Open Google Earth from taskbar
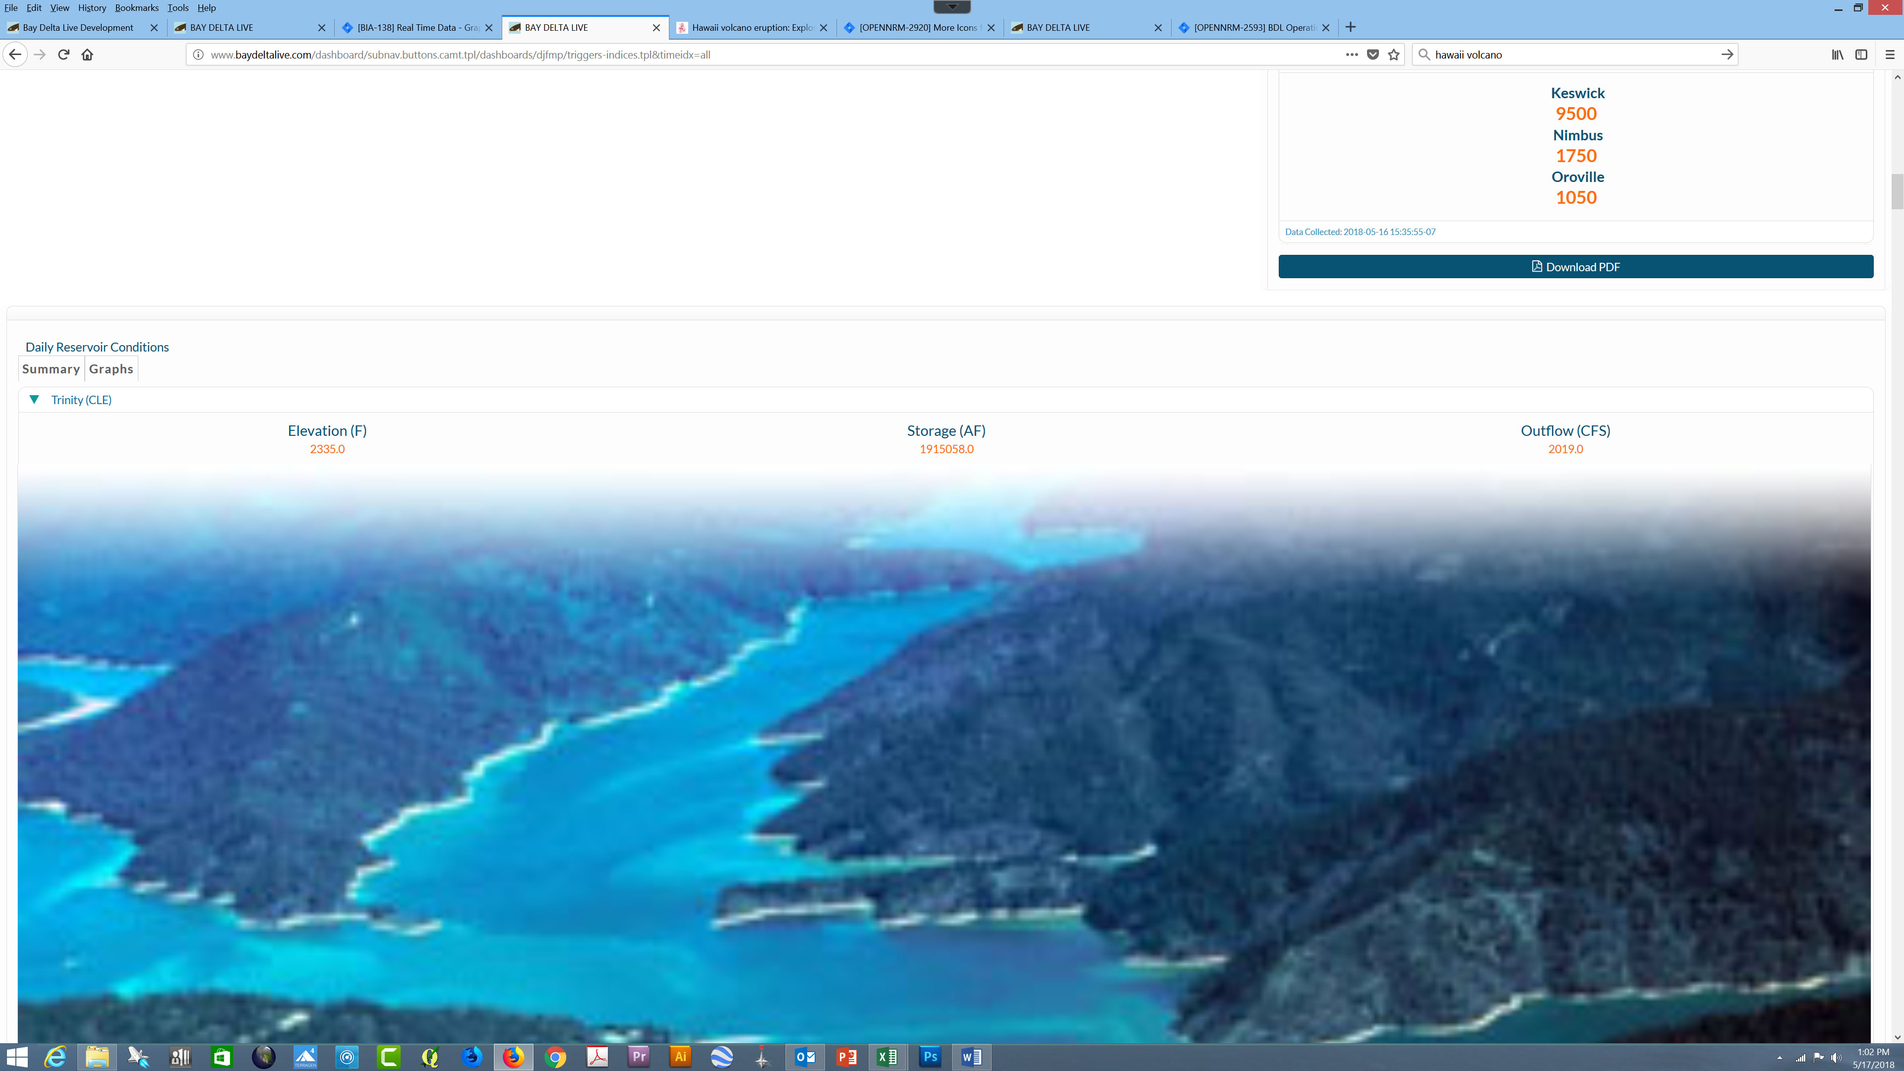Image resolution: width=1904 pixels, height=1071 pixels. click(x=722, y=1057)
